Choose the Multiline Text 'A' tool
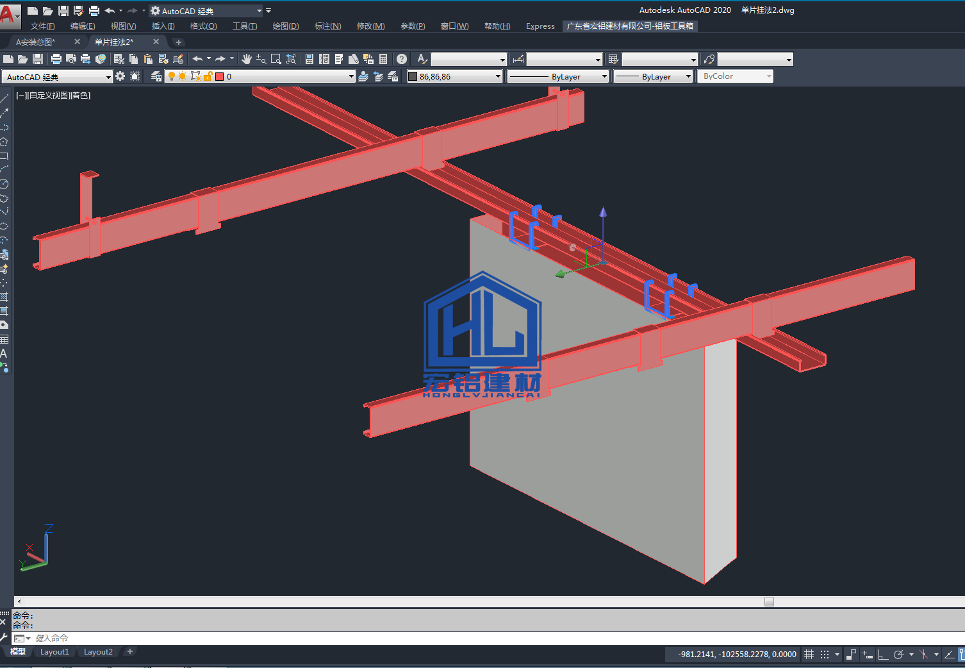 [4, 353]
